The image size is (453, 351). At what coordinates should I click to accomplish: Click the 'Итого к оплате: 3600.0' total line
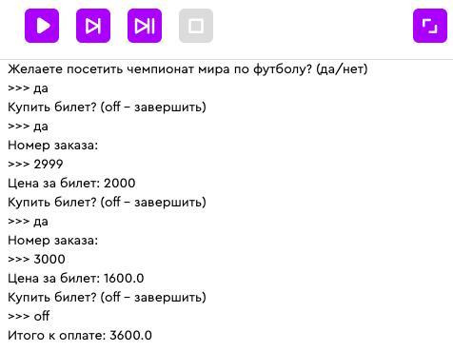[x=80, y=335]
